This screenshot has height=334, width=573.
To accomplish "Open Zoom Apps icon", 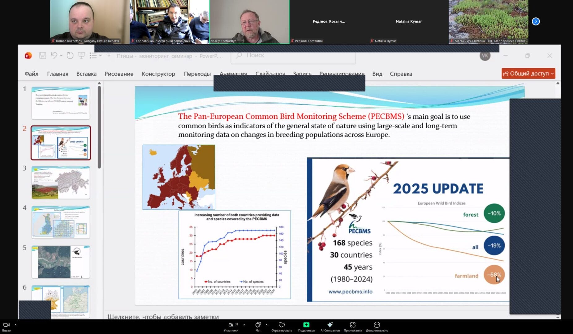I will pos(352,325).
